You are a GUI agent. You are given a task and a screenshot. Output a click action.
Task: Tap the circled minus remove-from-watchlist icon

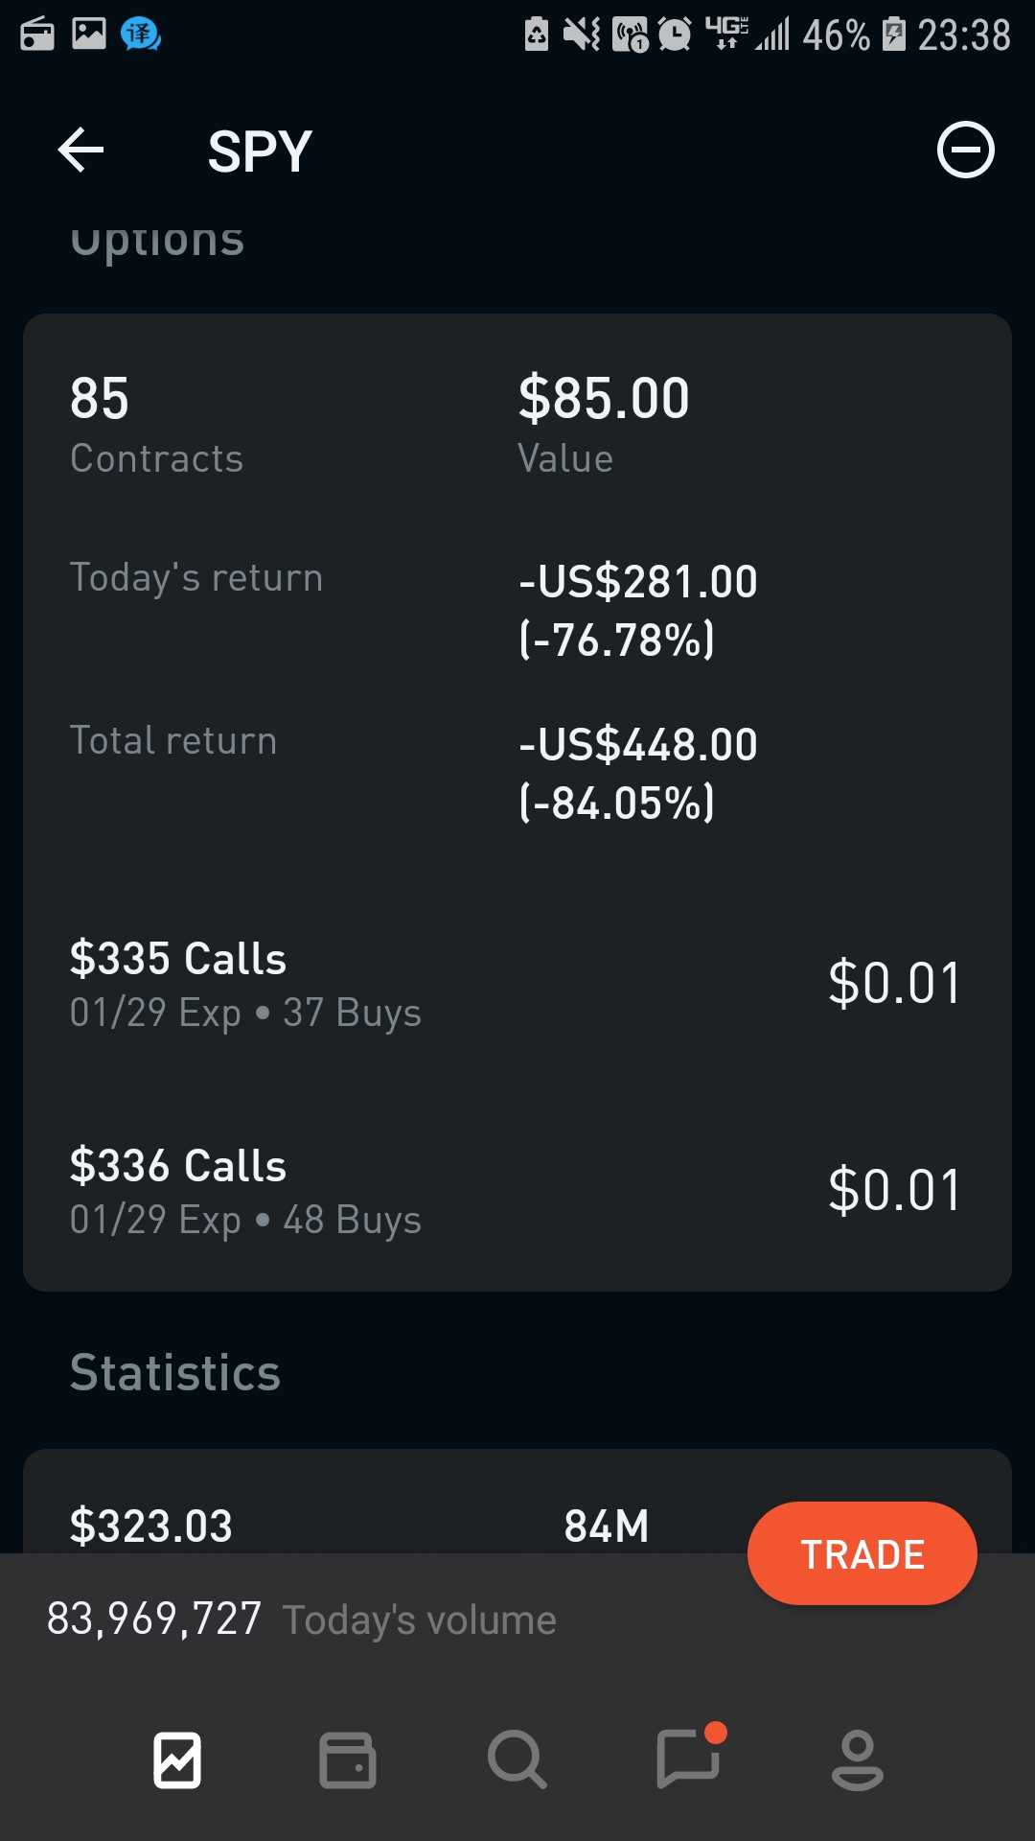click(x=965, y=150)
